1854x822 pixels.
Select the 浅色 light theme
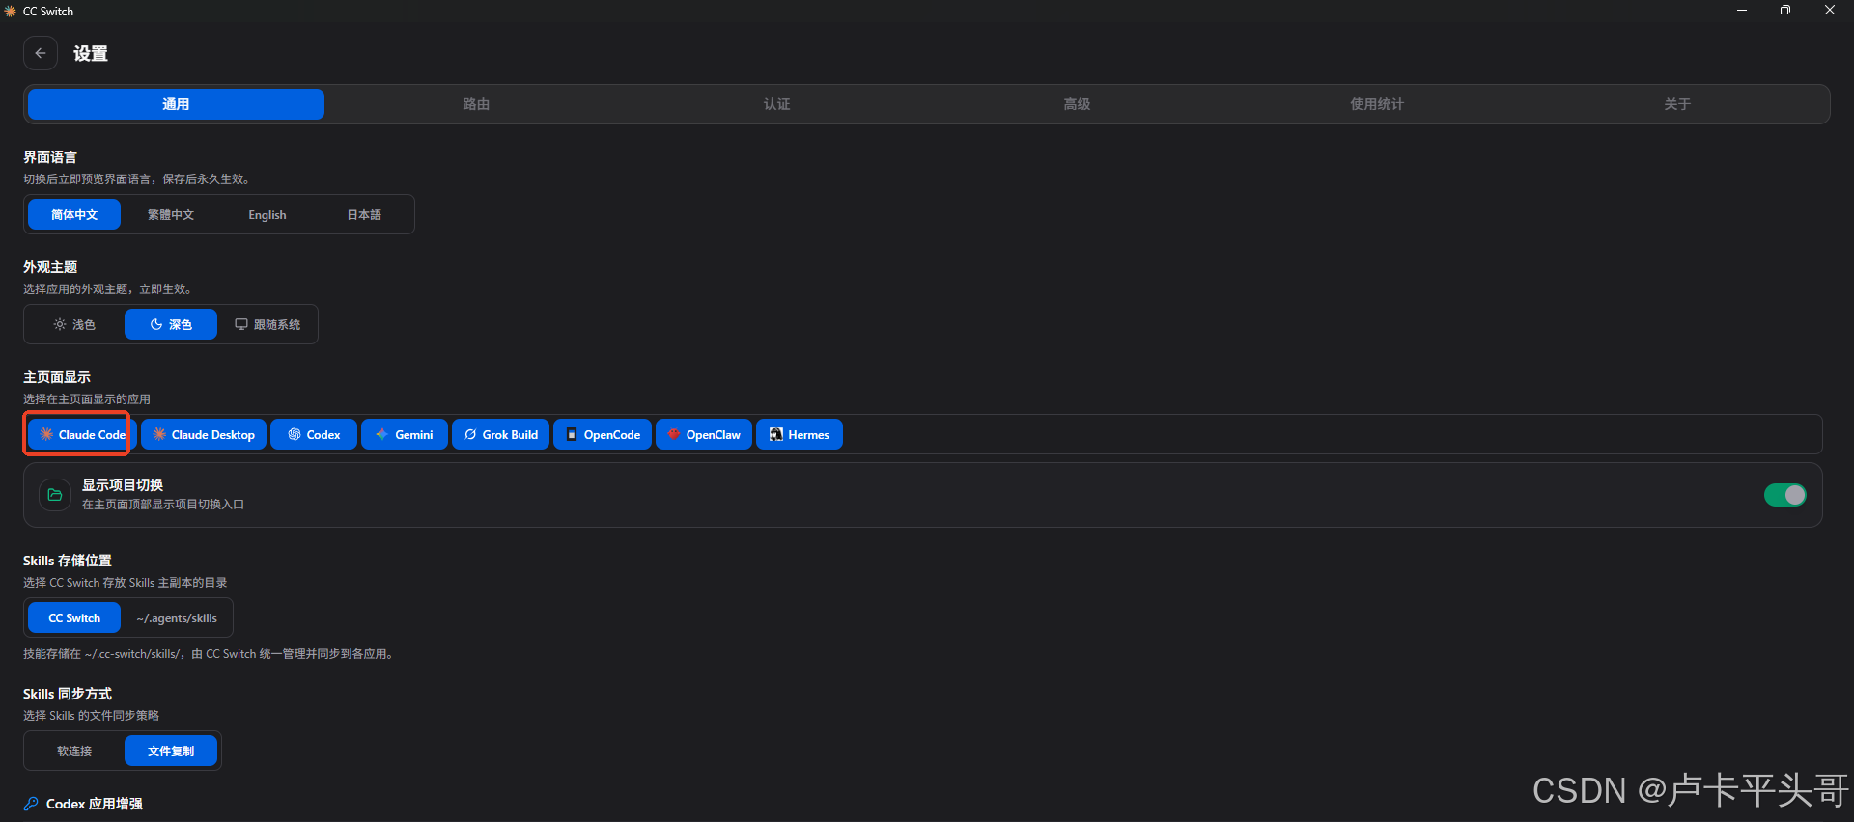pos(74,324)
